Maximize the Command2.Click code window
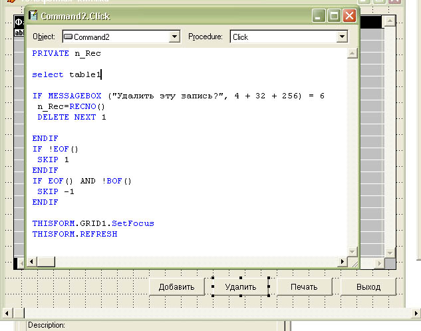Screen dimensions: 421x331 (334, 16)
